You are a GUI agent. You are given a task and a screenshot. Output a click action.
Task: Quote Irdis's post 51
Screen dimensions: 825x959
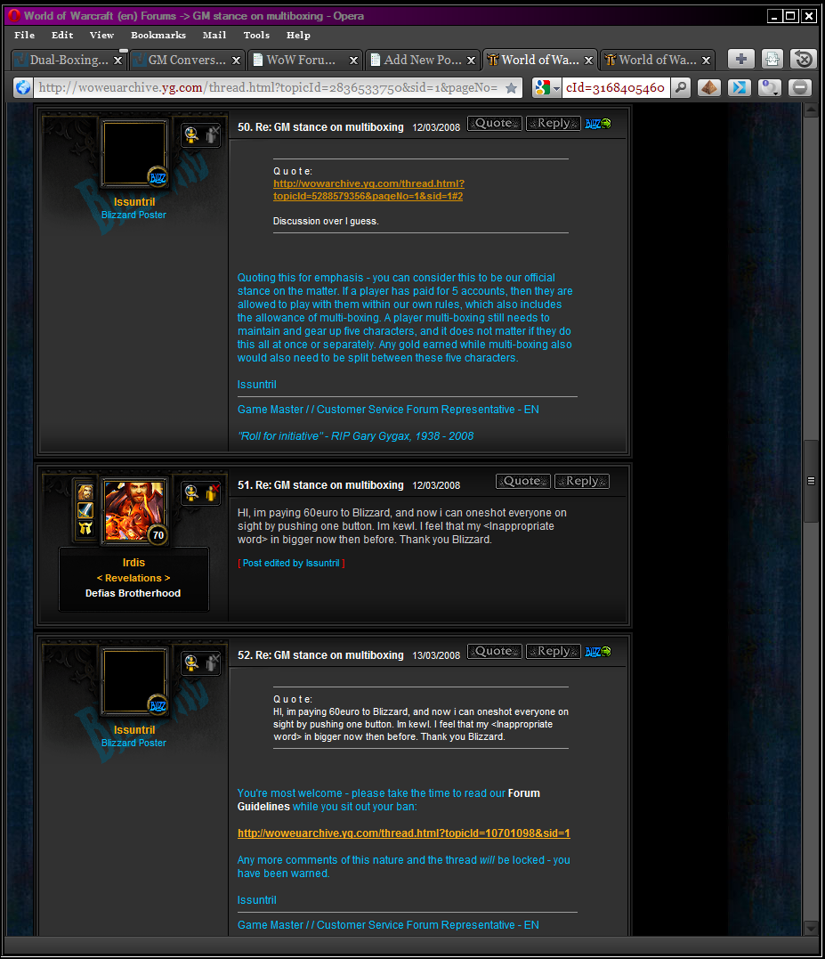coord(523,481)
